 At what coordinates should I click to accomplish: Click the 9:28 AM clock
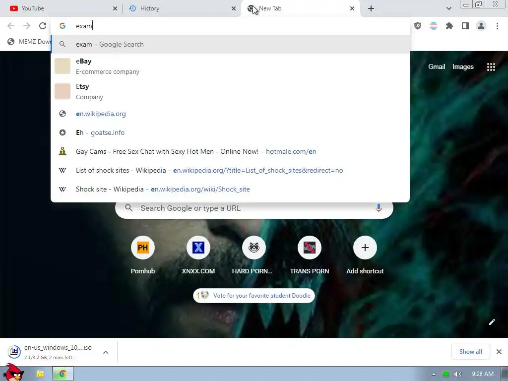click(483, 374)
